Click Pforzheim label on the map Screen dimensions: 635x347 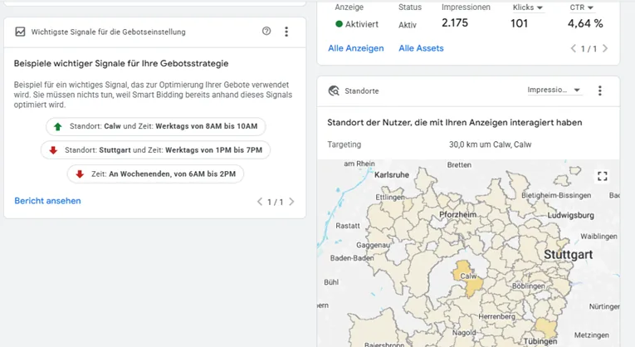(457, 215)
